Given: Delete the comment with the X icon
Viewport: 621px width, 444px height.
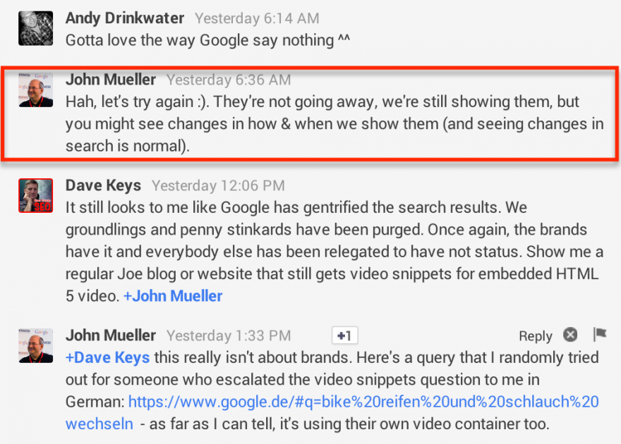Looking at the screenshot, I should click(570, 335).
